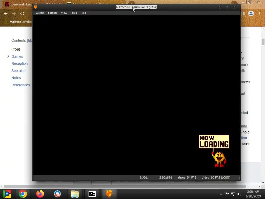
Task: Open the Tools menu in DuckStation
Action: (73, 13)
